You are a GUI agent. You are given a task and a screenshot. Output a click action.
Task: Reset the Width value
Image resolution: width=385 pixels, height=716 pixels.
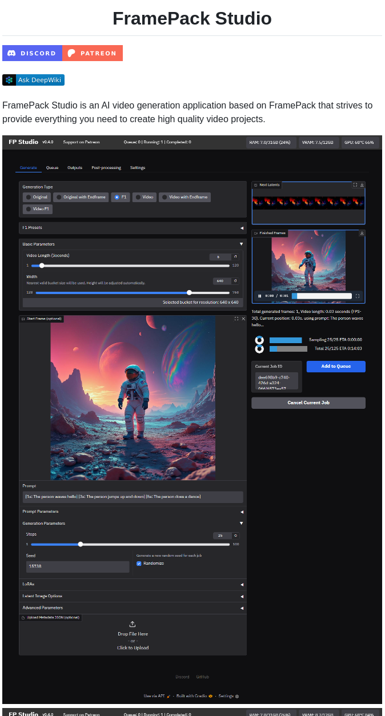[235, 281]
